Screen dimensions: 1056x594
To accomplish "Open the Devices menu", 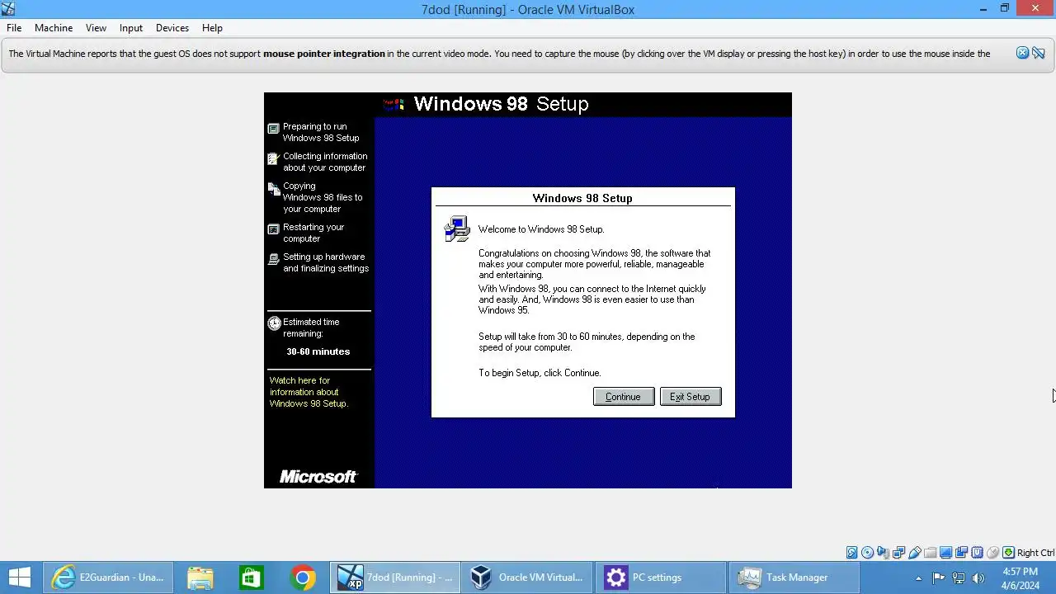I will (x=172, y=27).
